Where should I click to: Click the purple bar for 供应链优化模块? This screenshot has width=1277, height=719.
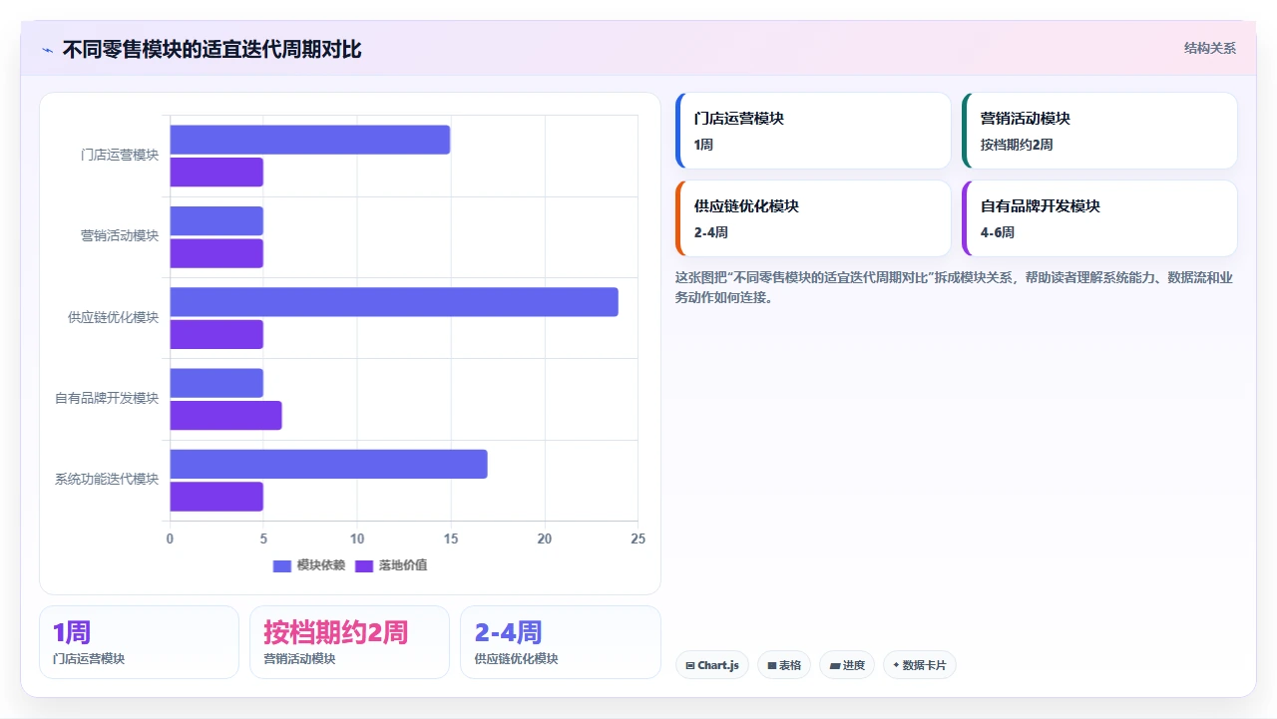pos(216,334)
